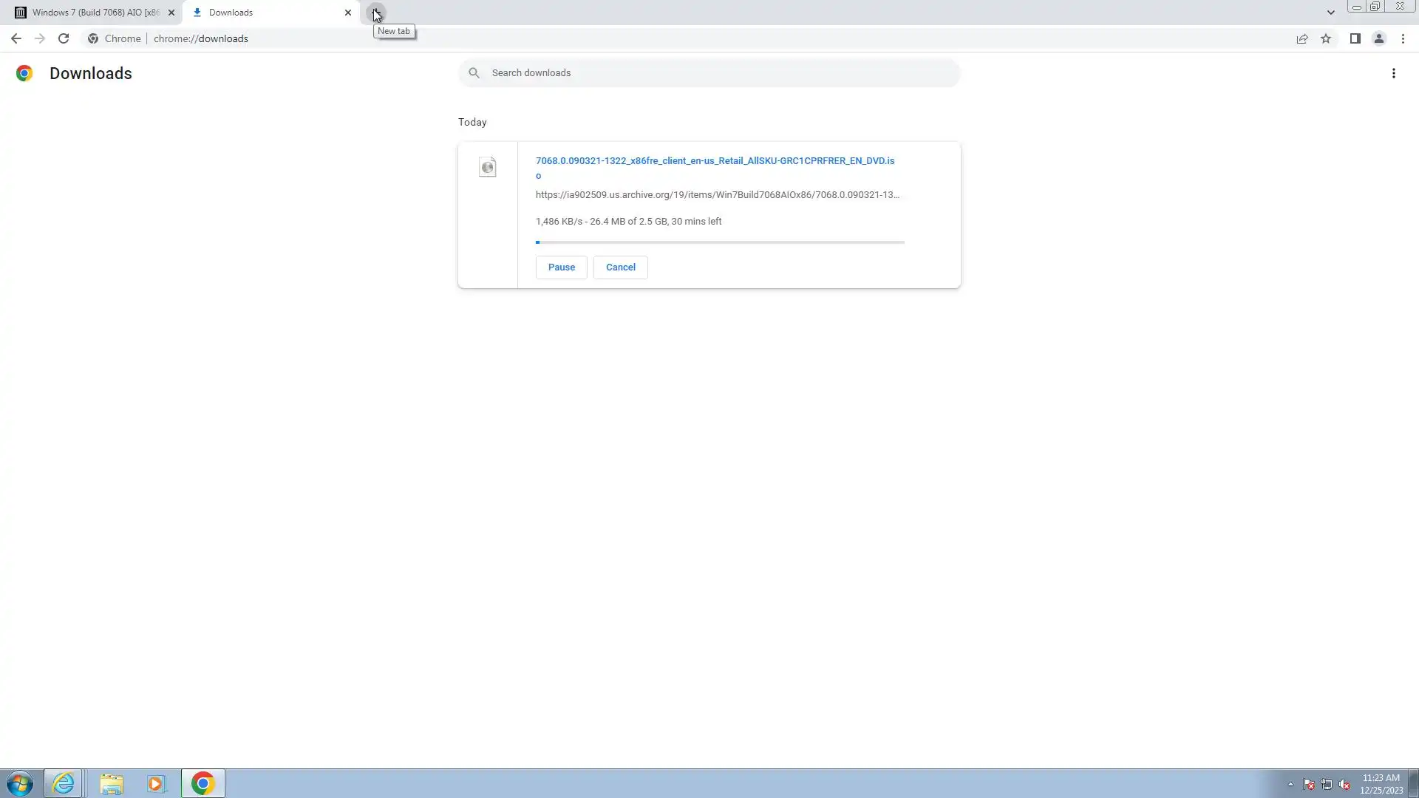This screenshot has width=1419, height=798.
Task: Click the download progress bar
Action: 719,242
